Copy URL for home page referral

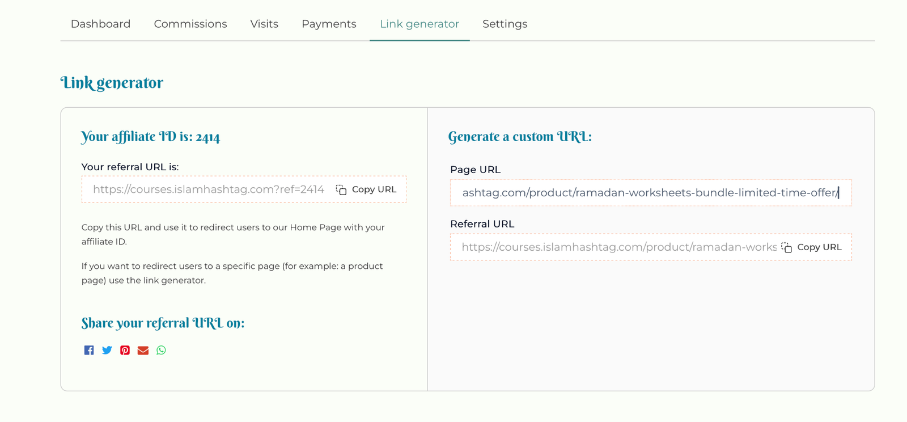pyautogui.click(x=366, y=189)
